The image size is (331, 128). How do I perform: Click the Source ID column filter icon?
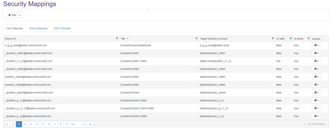(x=117, y=39)
